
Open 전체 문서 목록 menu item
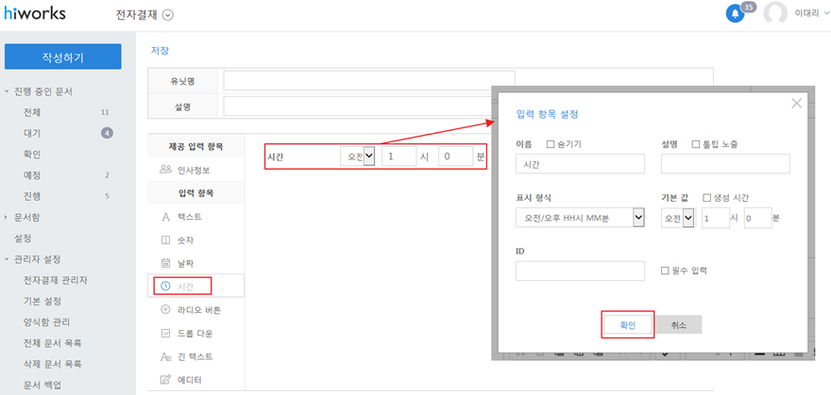pos(52,342)
